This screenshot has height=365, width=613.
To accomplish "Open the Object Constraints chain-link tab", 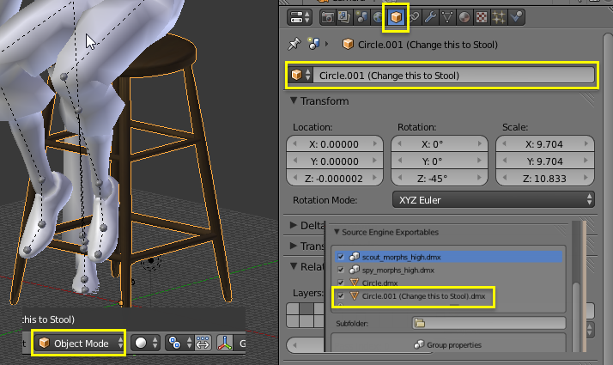I will 414,17.
